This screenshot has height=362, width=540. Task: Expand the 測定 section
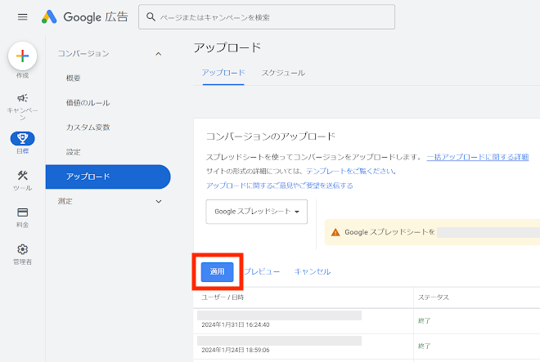pos(159,201)
